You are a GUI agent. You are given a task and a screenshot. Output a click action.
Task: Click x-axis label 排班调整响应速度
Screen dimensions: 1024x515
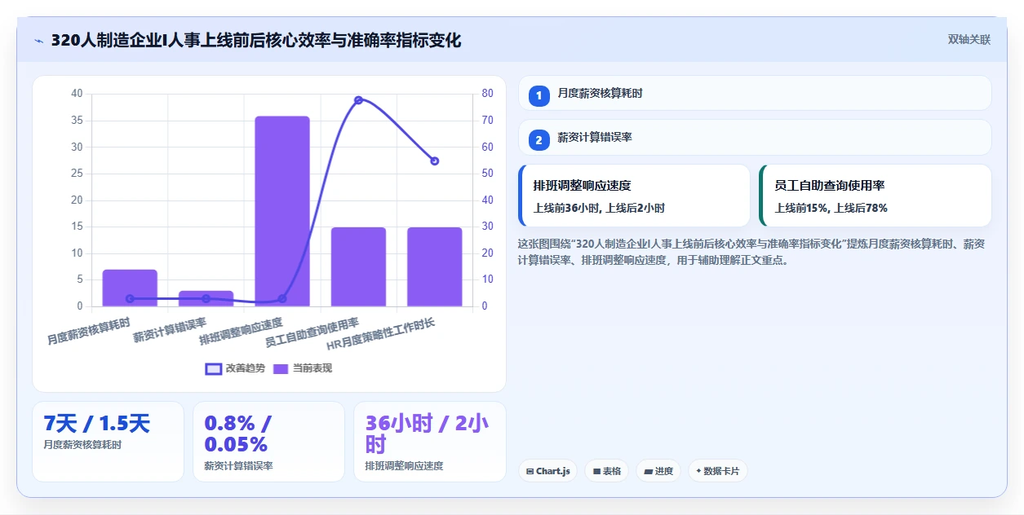point(241,332)
